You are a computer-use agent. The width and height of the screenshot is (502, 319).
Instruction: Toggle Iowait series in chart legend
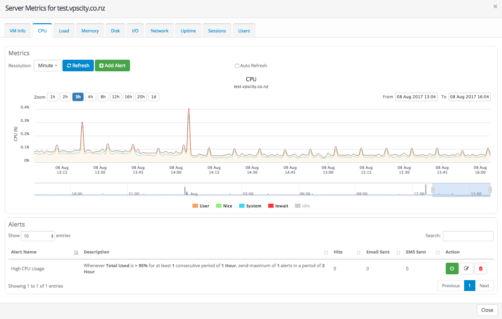pos(278,206)
